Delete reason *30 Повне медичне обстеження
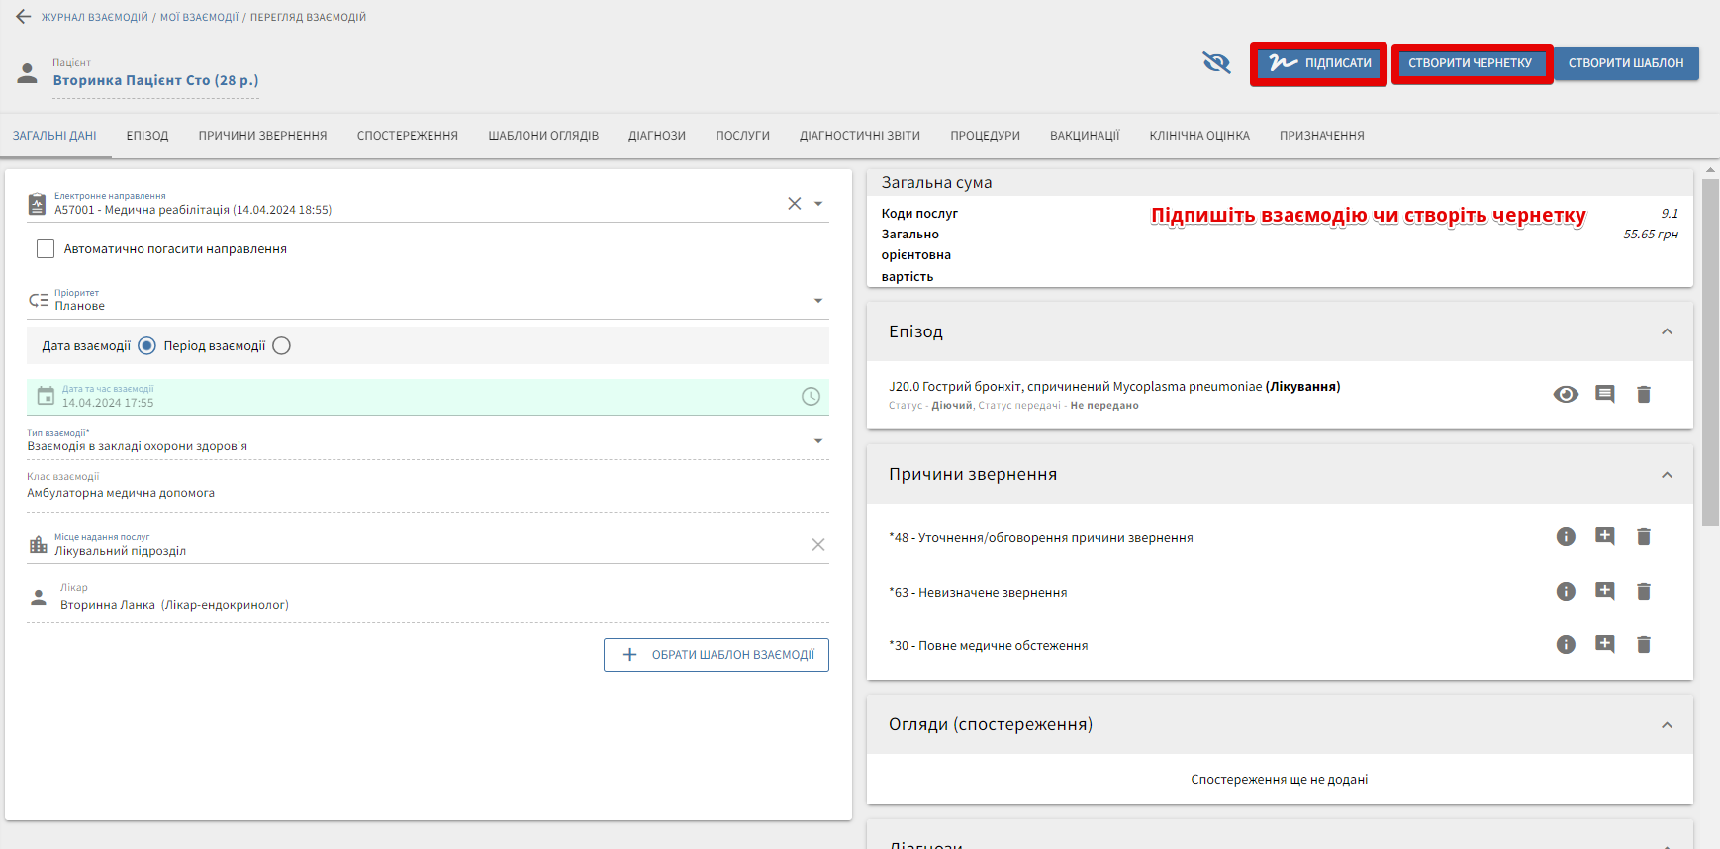Screen dimensions: 1720x849 [x=1644, y=645]
